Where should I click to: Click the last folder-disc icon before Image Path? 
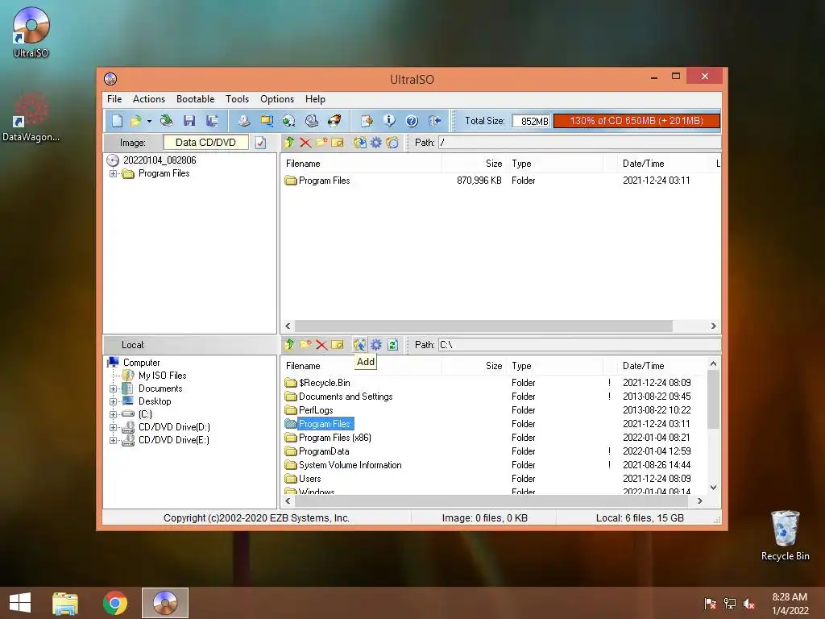[392, 143]
